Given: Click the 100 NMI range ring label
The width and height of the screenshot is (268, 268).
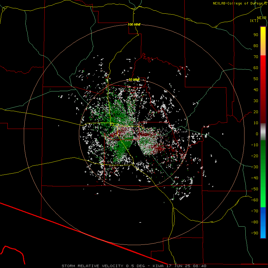Looking at the screenshot, I should coord(134,24).
